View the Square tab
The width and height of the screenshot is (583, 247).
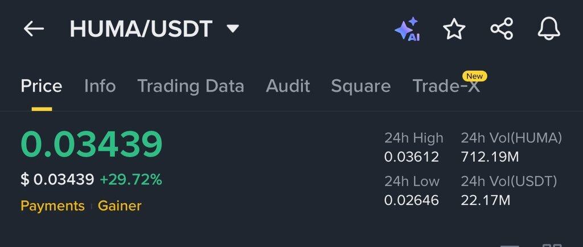coord(360,86)
